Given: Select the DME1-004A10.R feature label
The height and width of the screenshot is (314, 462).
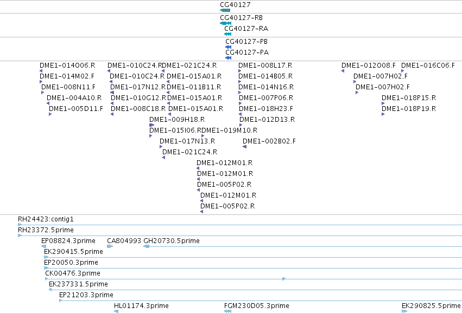Looking at the screenshot, I should (74, 98).
